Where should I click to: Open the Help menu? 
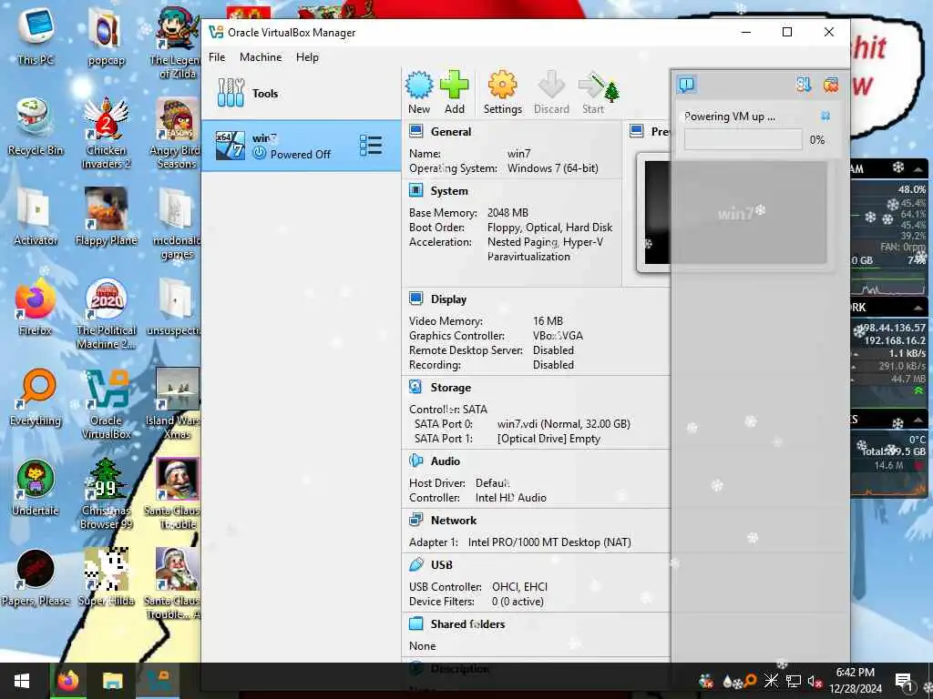(307, 57)
